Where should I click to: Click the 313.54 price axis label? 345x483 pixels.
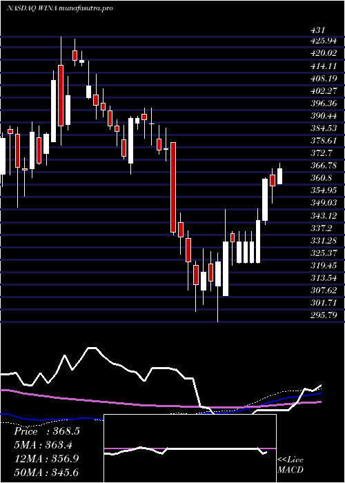(x=324, y=278)
